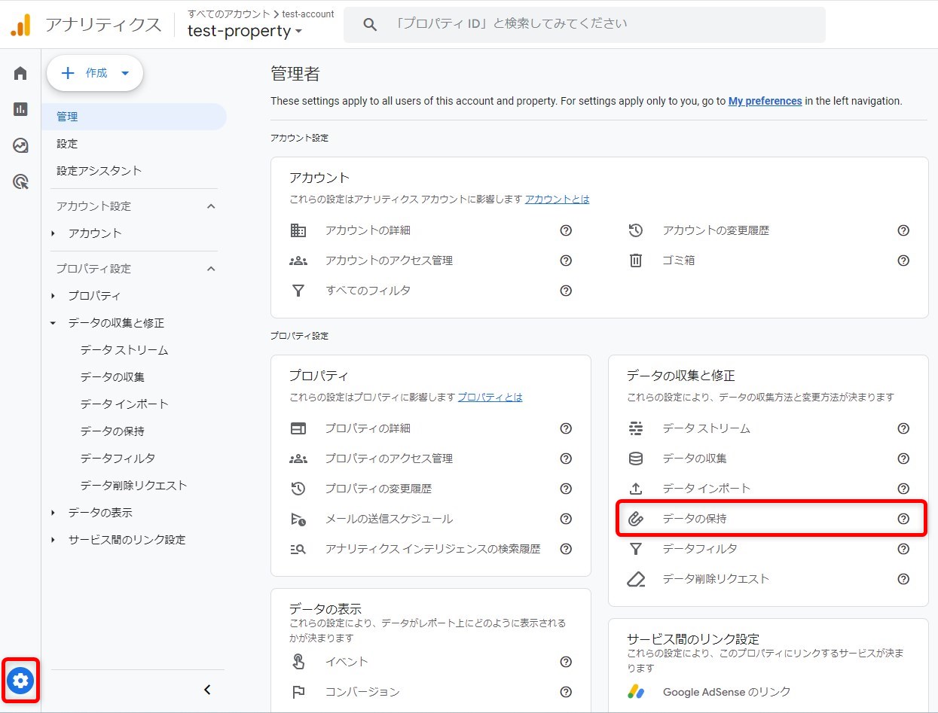This screenshot has width=938, height=713.
Task: Collapse the アカウント設定 sidebar section
Action: [x=211, y=206]
